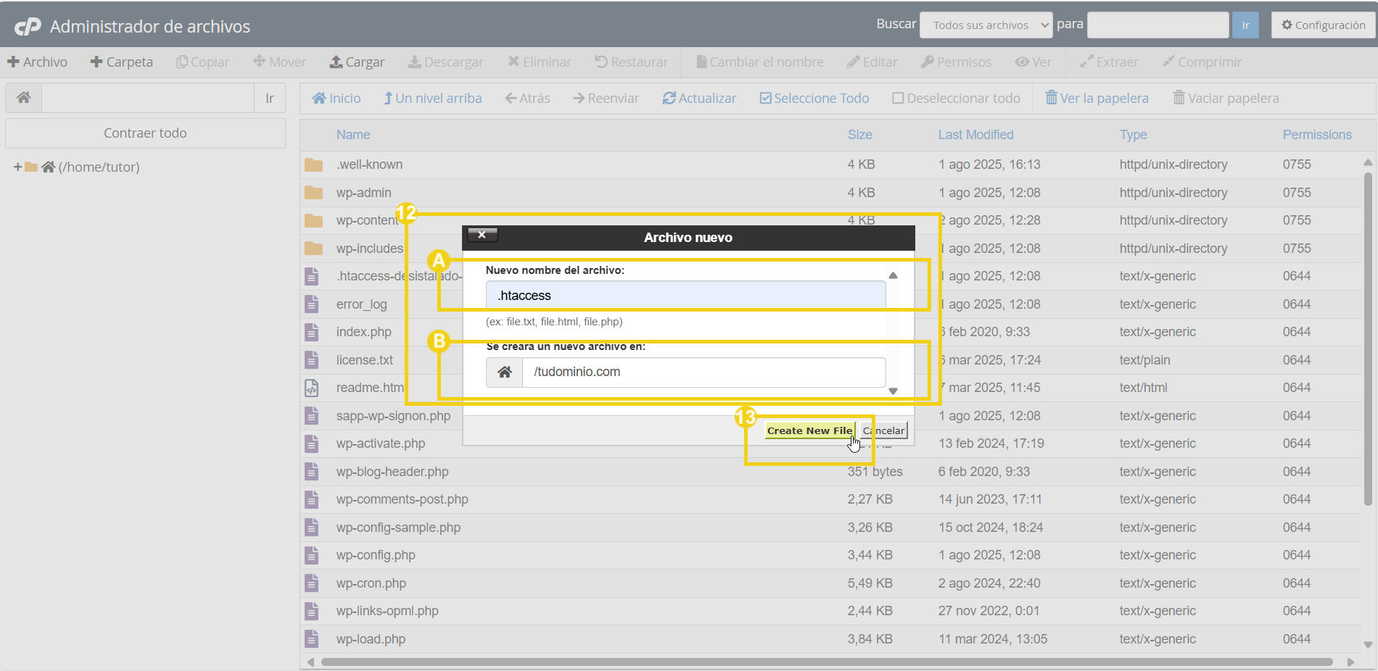
Task: Click the blue Ir search button
Action: coord(1245,25)
